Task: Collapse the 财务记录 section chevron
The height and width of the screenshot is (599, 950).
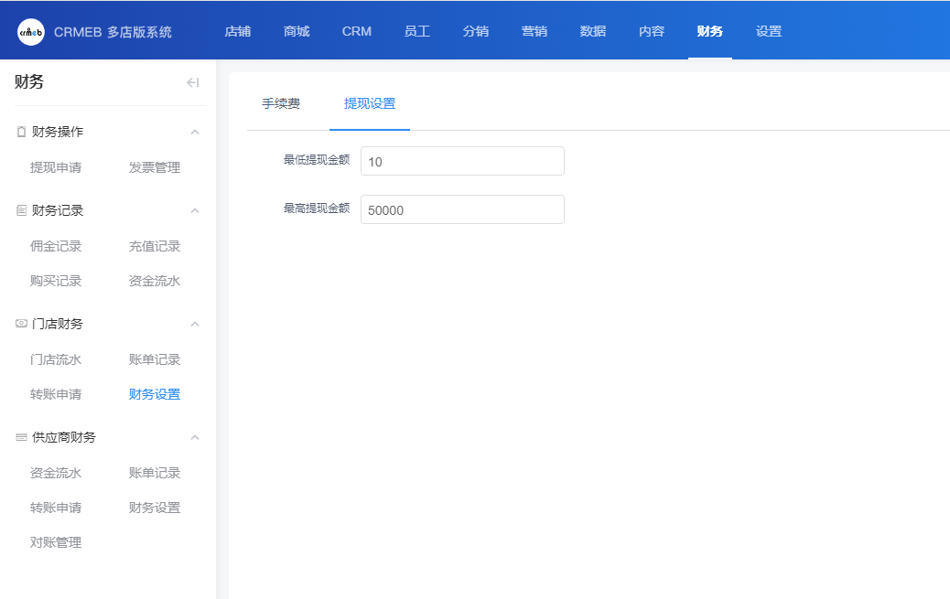Action: pos(194,210)
